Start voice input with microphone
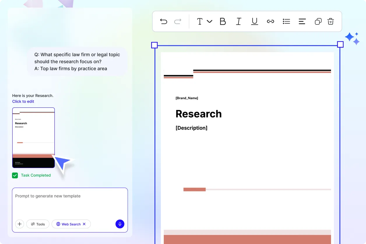Screen dimensions: 366x244 click(120, 224)
